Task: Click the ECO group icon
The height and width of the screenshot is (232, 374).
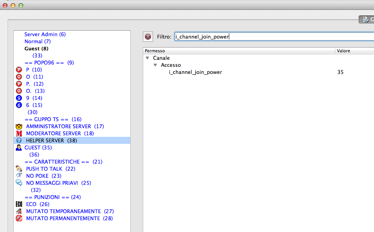Action: (19, 204)
